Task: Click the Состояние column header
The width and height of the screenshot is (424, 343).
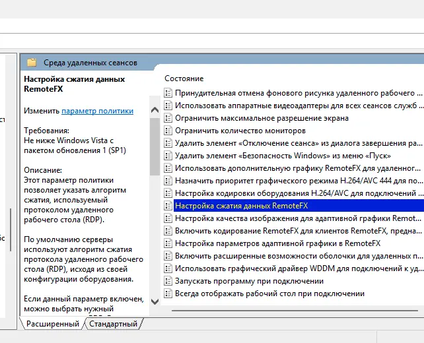Action: point(184,78)
